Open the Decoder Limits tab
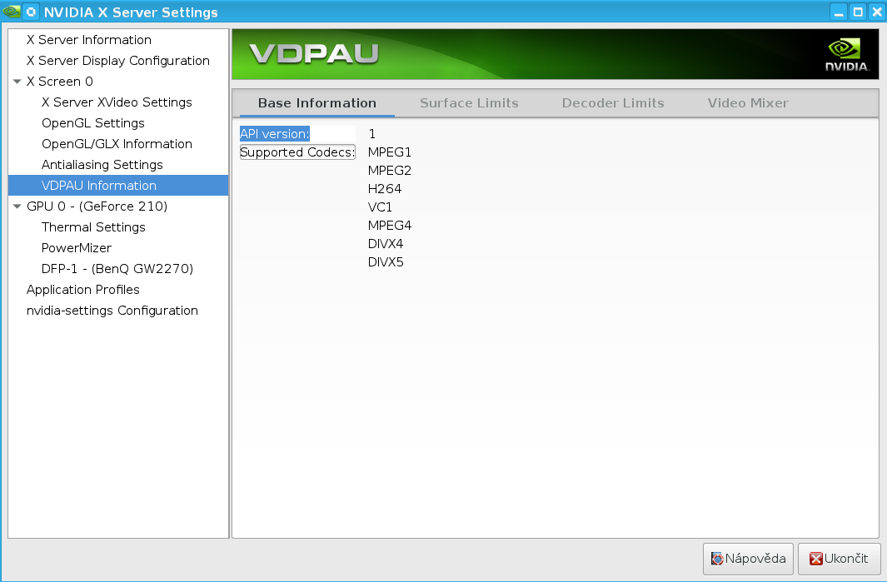The height and width of the screenshot is (582, 887). click(613, 103)
